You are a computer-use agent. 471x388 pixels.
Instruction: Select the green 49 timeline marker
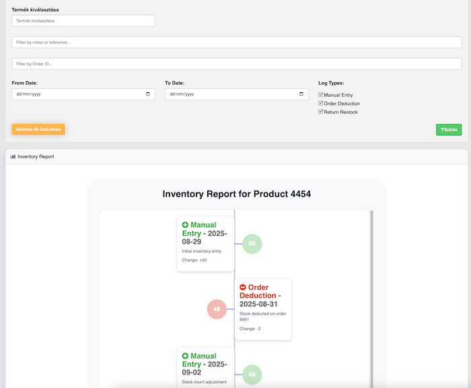click(x=252, y=375)
